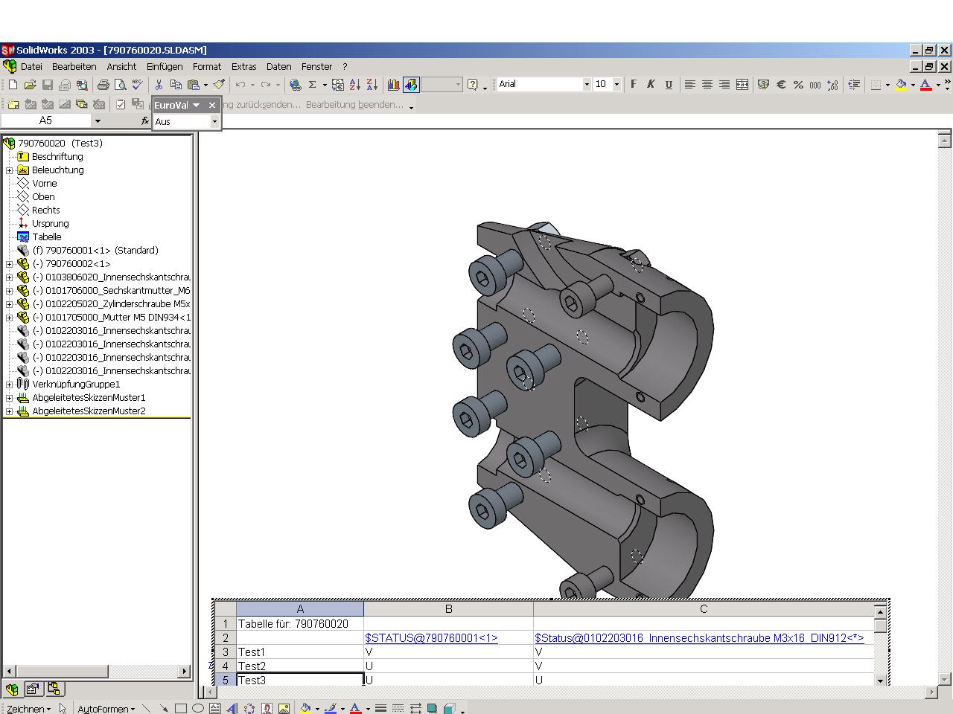The width and height of the screenshot is (953, 714).
Task: Click the $STATUS@790760001<1> link in B2
Action: point(431,638)
